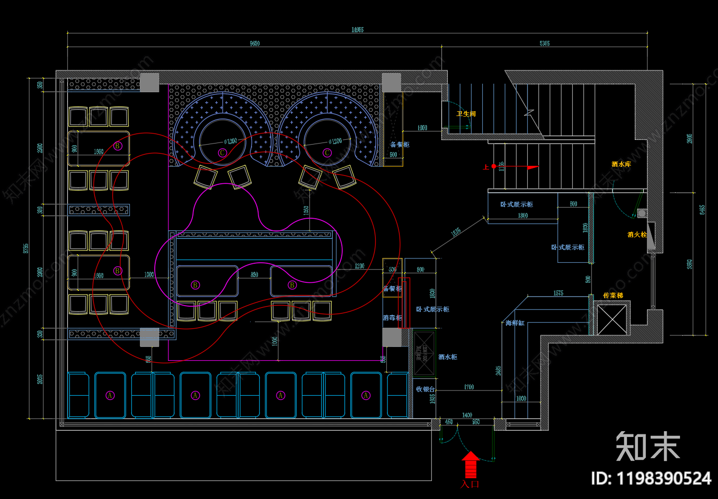This screenshot has height=499, width=718.
Task: Select the 9735 vertical dimension text
Action: click(x=26, y=248)
